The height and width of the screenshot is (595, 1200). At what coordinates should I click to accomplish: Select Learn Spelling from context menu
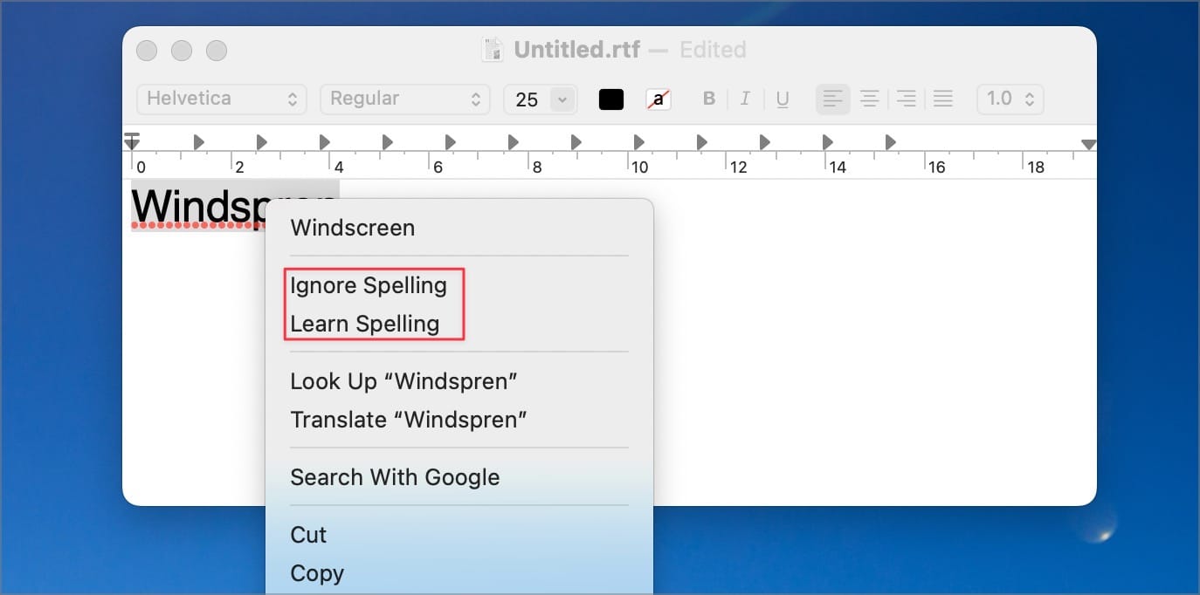[365, 324]
